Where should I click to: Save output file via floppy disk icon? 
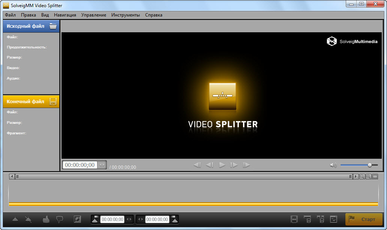53,102
